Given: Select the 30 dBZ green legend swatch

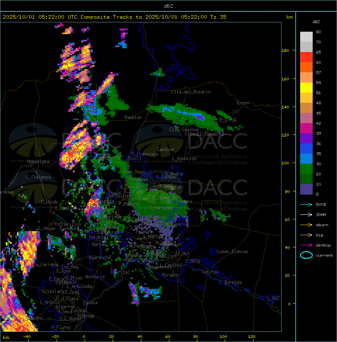Looking at the screenshot, I should 306,169.
